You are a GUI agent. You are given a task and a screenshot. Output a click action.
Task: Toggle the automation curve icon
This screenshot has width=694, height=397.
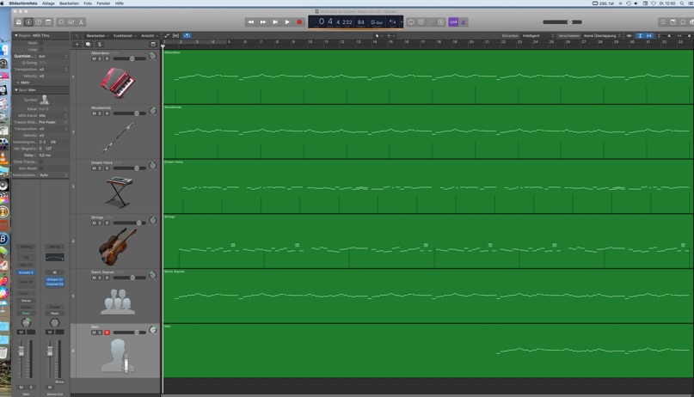pos(167,35)
